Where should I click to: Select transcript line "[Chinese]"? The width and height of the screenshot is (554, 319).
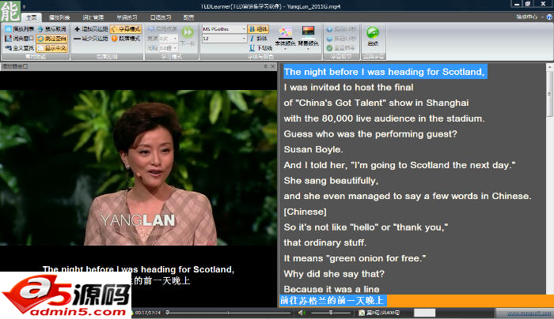(x=305, y=212)
